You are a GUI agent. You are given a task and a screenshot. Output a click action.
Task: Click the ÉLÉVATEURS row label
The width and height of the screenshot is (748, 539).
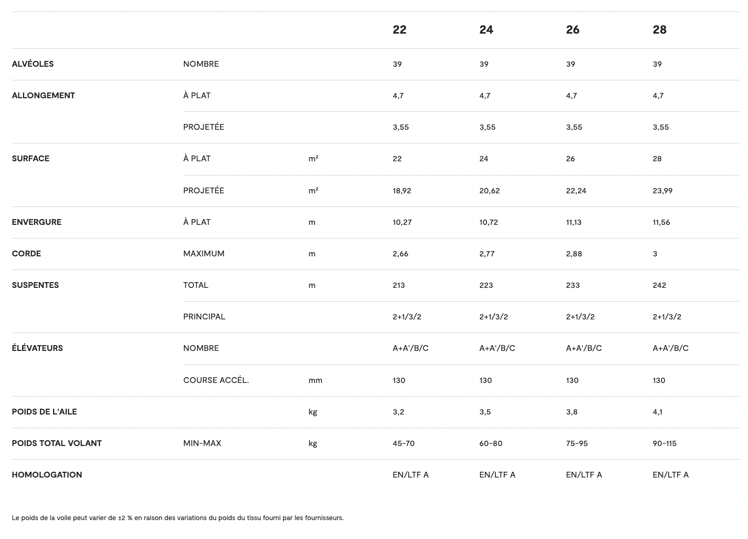pos(37,348)
